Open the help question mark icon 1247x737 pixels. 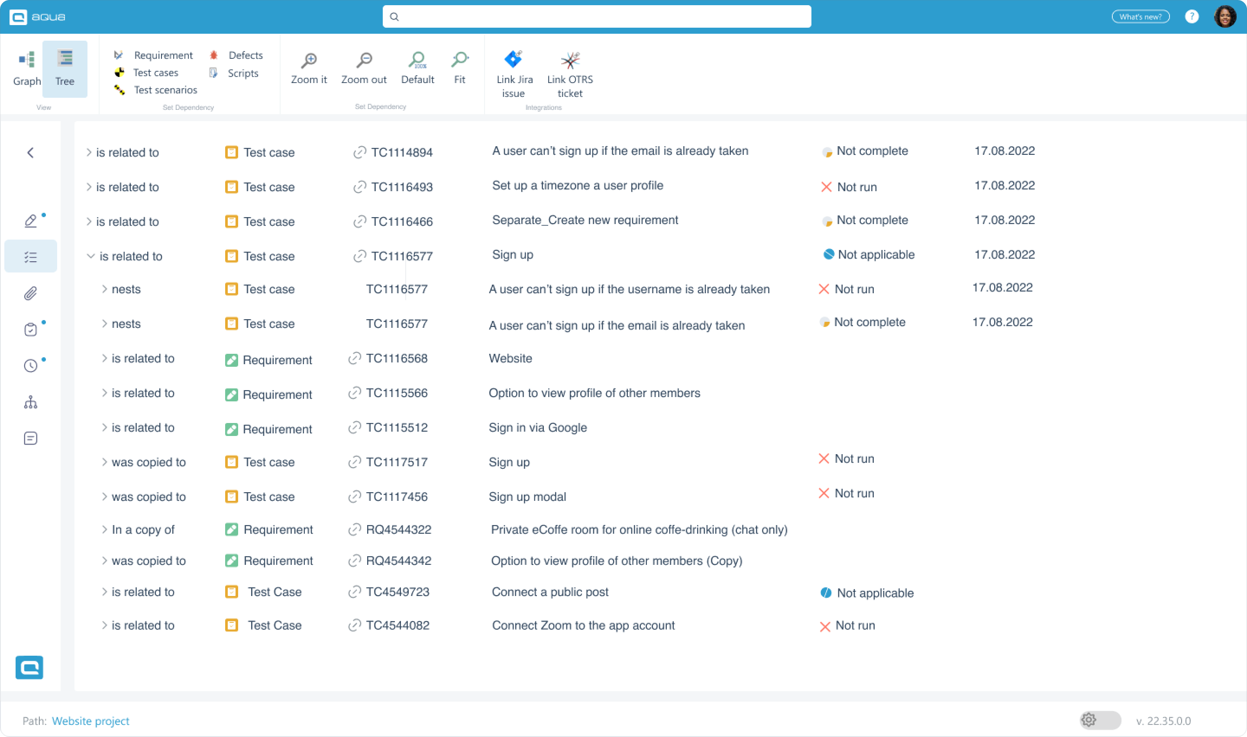[1191, 17]
